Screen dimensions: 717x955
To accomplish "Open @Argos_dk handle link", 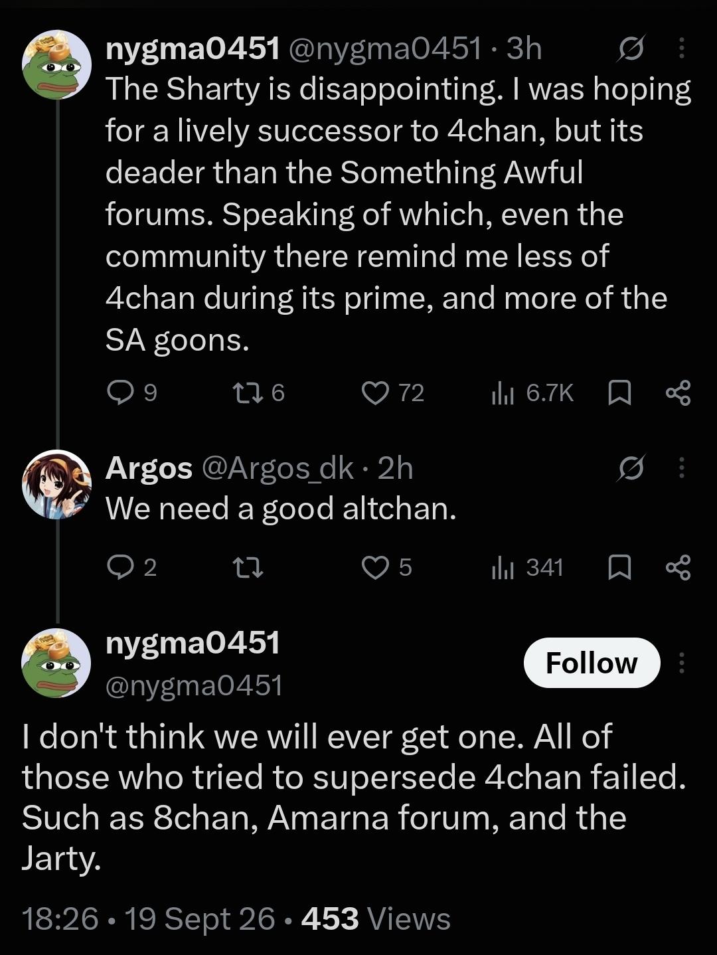I will coord(277,468).
